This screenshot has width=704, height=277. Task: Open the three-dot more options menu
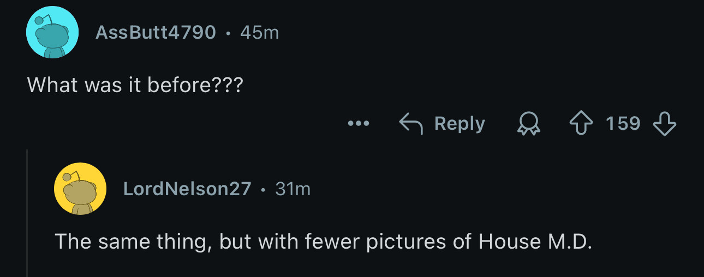point(359,124)
